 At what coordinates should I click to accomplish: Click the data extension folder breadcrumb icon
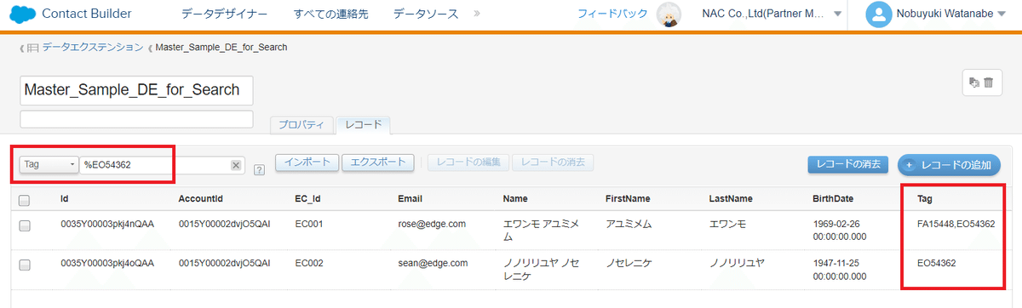(32, 48)
